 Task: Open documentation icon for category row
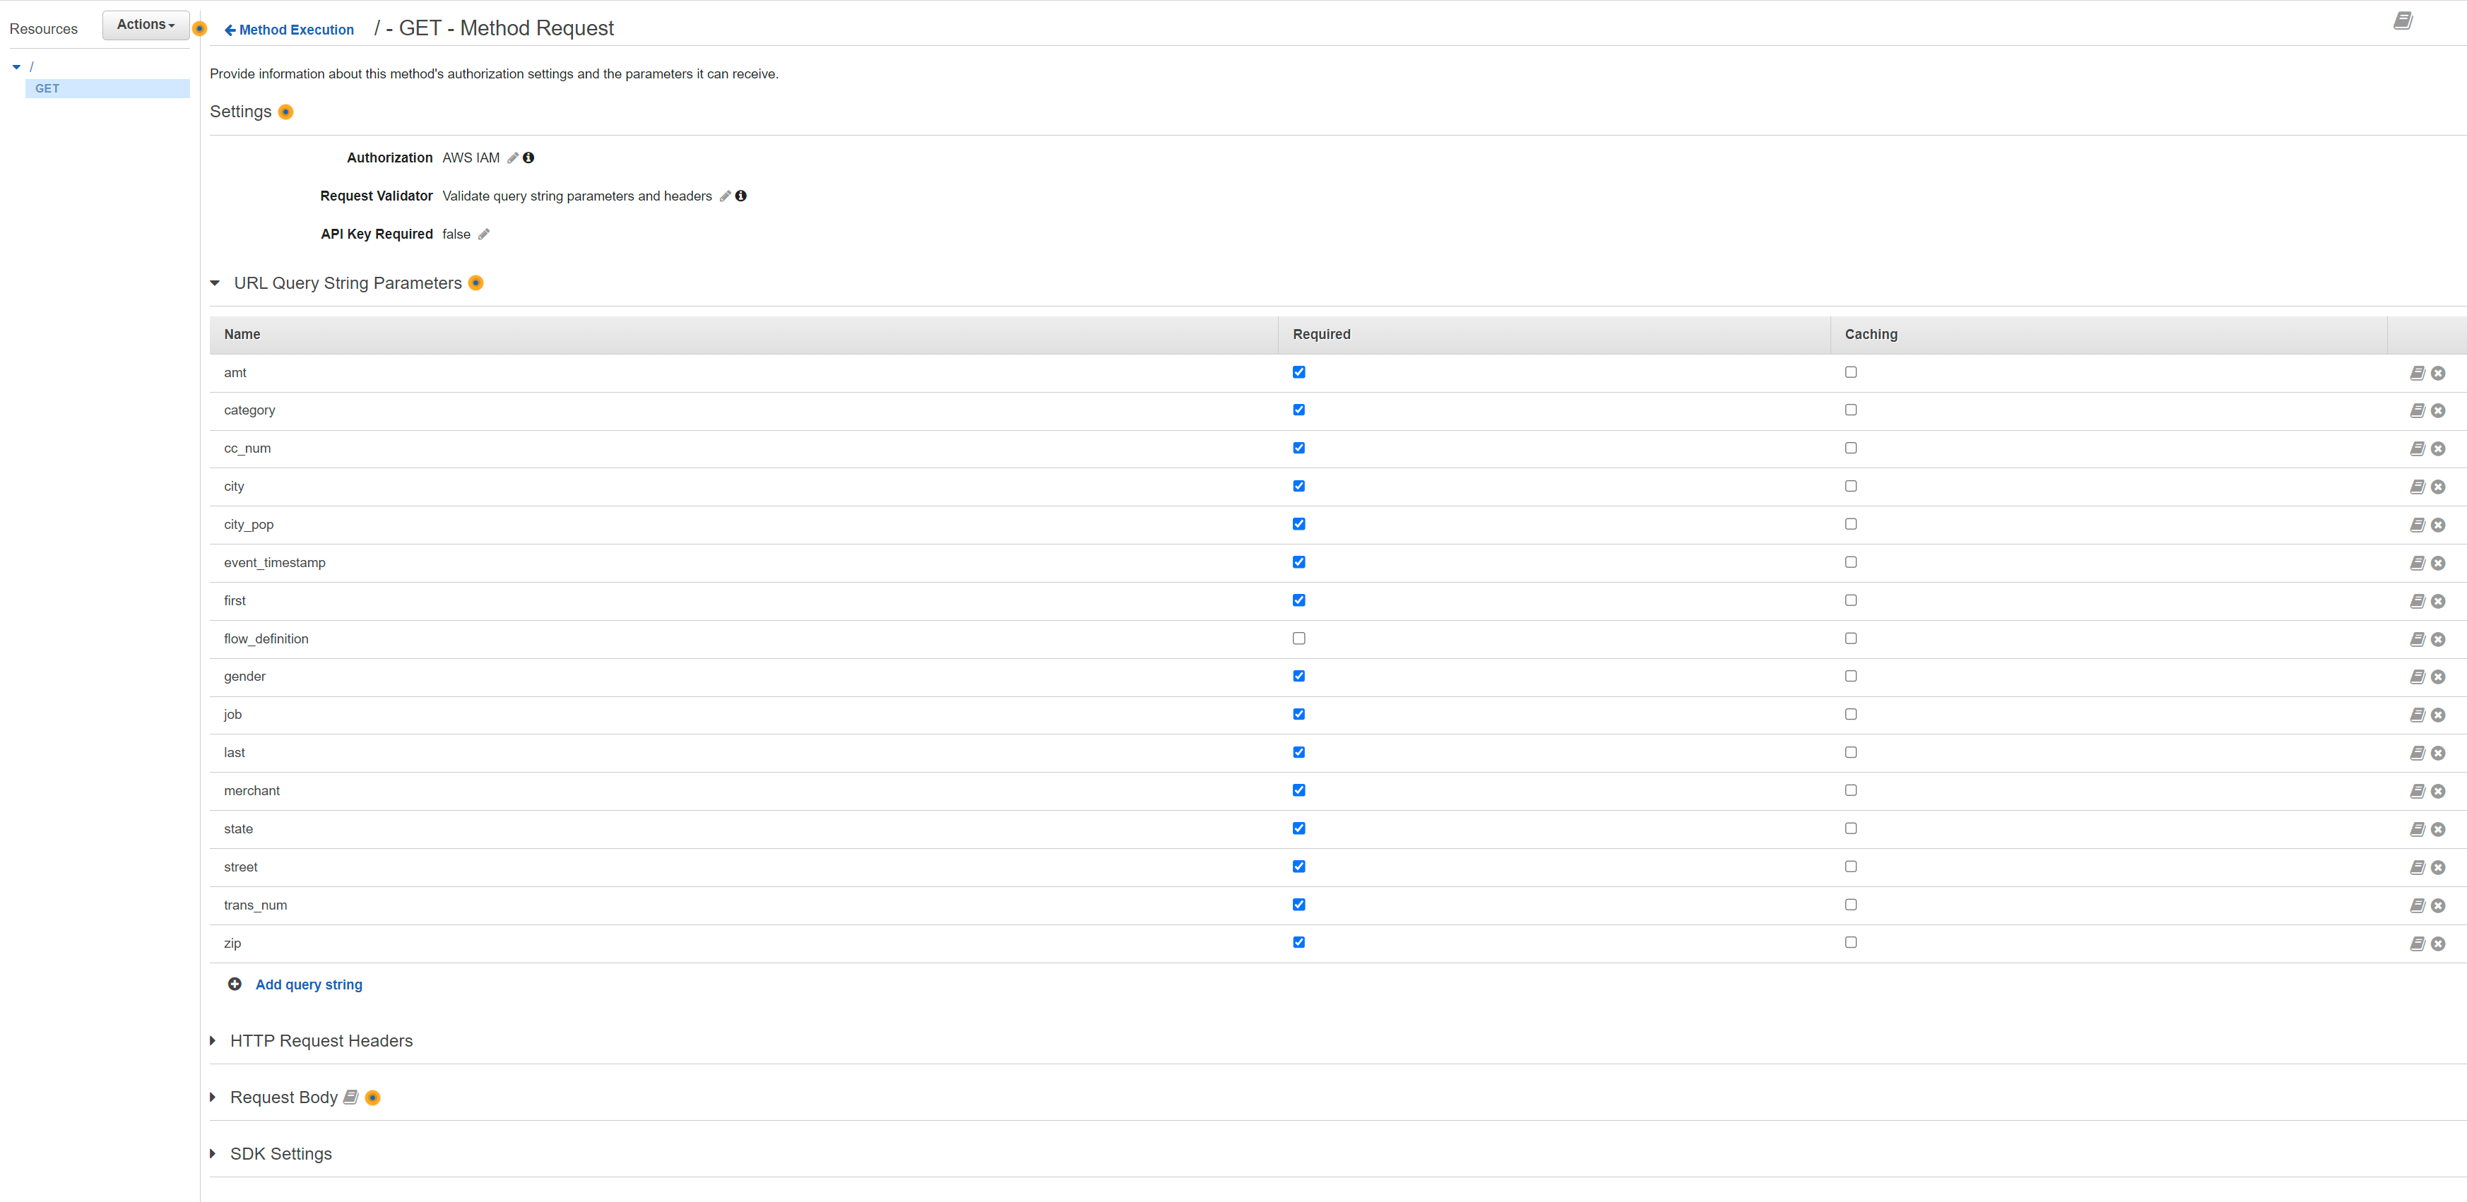[x=2416, y=410]
